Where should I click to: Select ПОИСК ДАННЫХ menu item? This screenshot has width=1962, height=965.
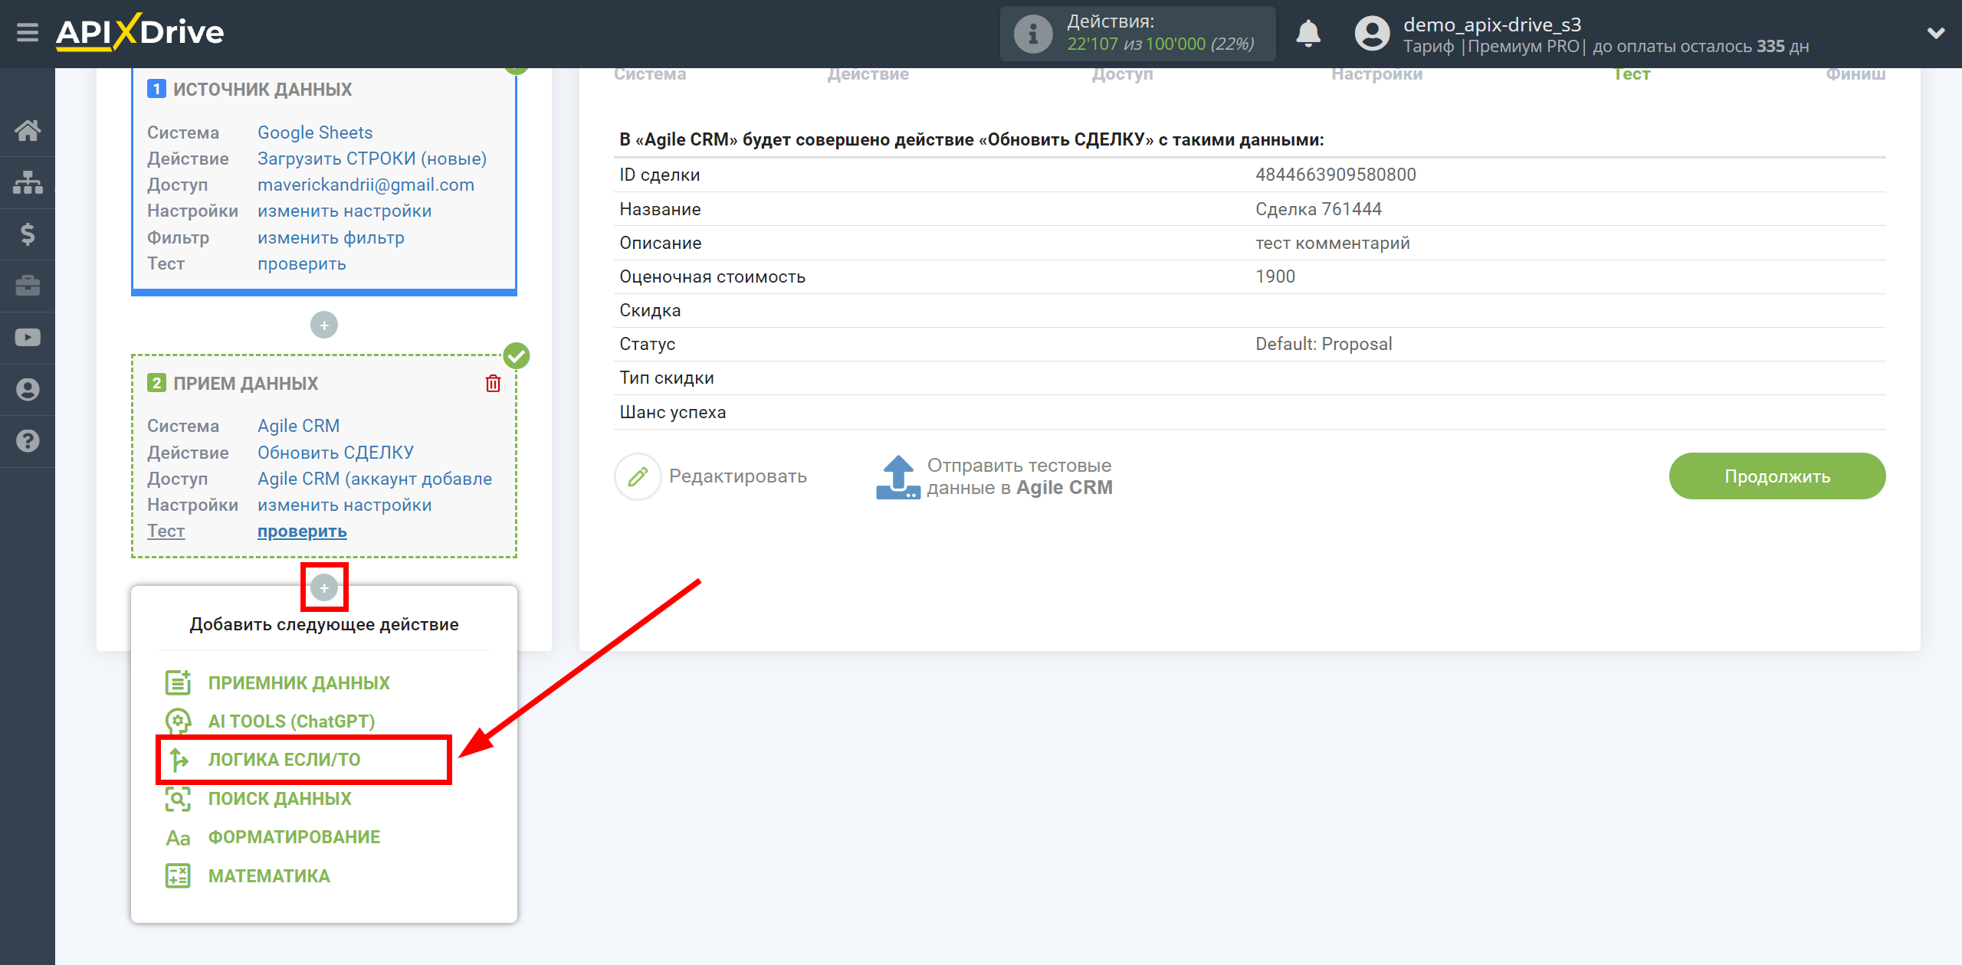pyautogui.click(x=280, y=799)
